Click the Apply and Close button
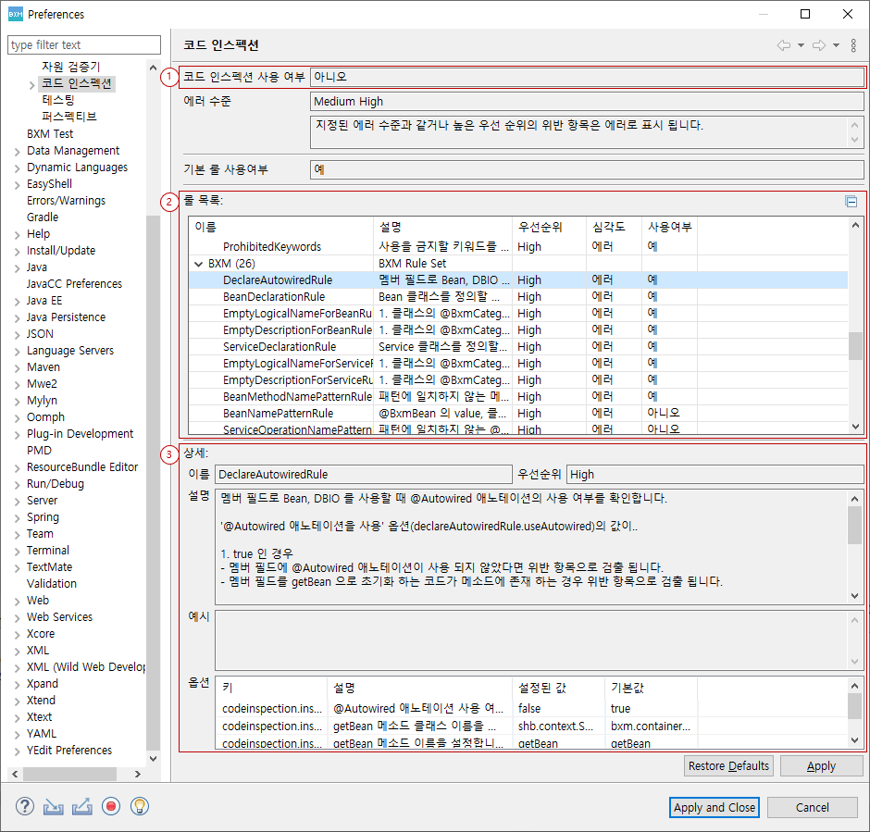The height and width of the screenshot is (832, 870). click(714, 807)
